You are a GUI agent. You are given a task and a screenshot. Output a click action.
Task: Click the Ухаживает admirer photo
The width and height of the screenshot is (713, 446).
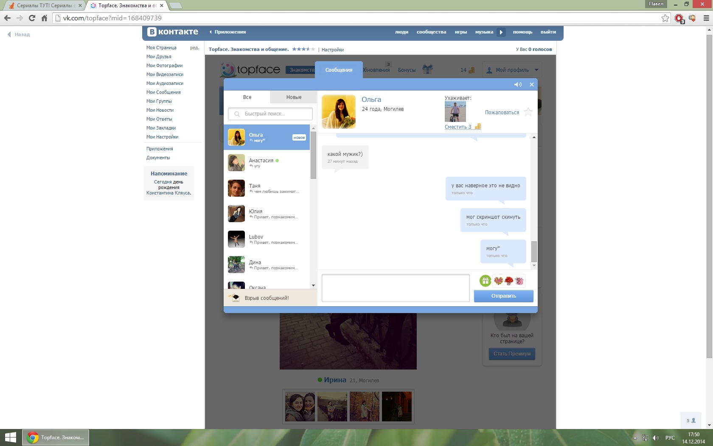pos(455,112)
